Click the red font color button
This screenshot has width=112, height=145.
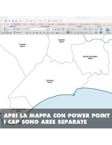click(x=57, y=32)
